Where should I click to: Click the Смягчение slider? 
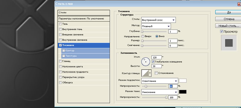tap(154, 45)
